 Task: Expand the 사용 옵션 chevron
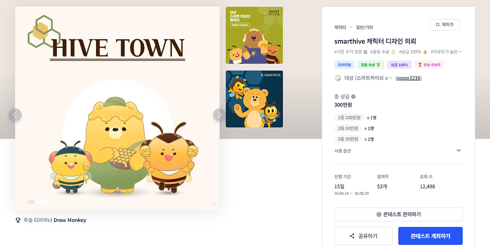coord(459,150)
